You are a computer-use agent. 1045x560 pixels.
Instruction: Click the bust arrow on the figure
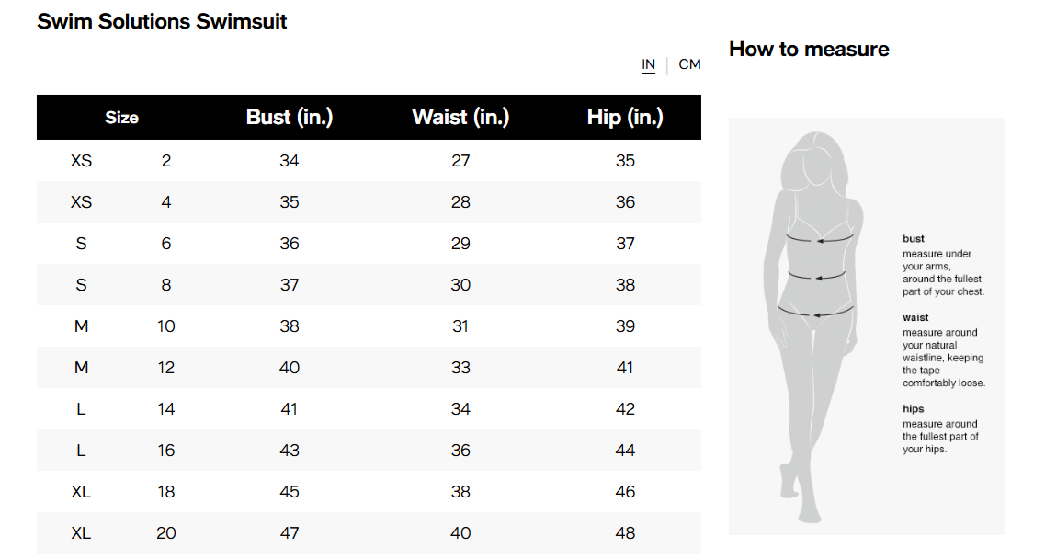tap(821, 239)
